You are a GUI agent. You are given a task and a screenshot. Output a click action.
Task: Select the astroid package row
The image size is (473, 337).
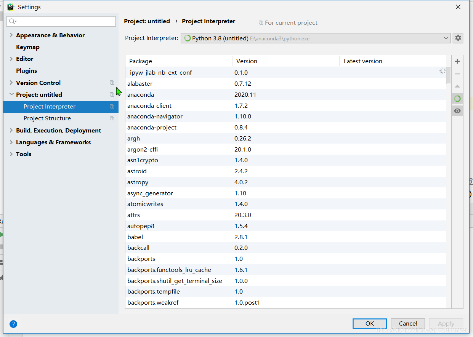coord(286,171)
